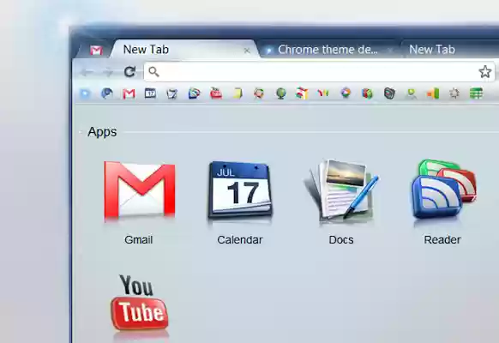
Task: Open the gray gear bookmark icon
Action: pyautogui.click(x=454, y=93)
